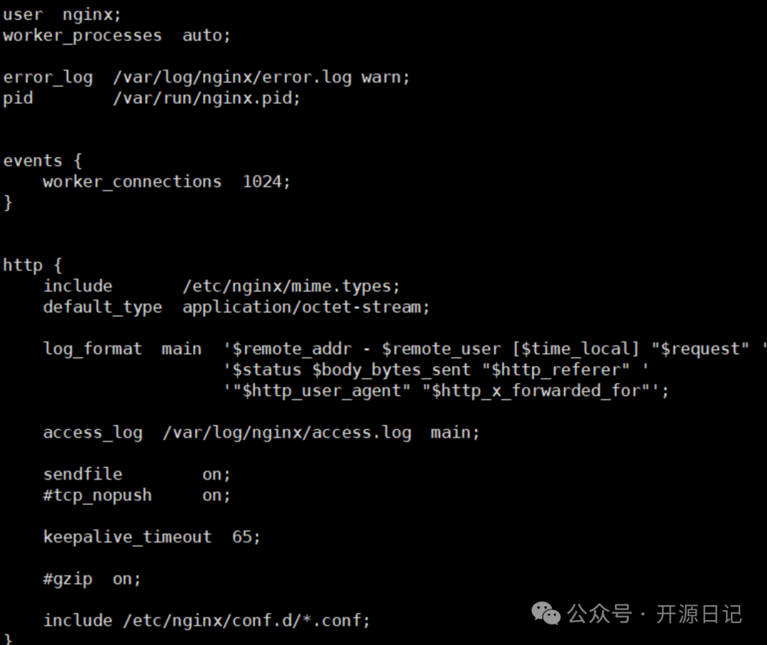Click the WeChat logo in the watermark
Screen dimensions: 767x645
(546, 613)
